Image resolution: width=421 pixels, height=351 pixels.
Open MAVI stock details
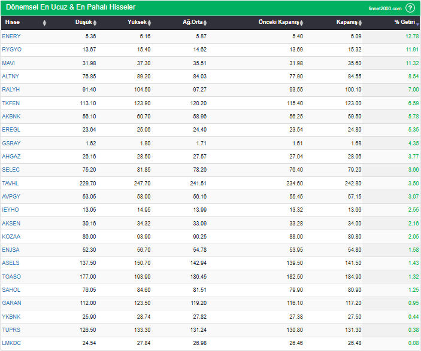(8, 63)
